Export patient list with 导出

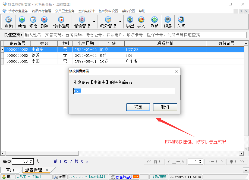click(130, 22)
